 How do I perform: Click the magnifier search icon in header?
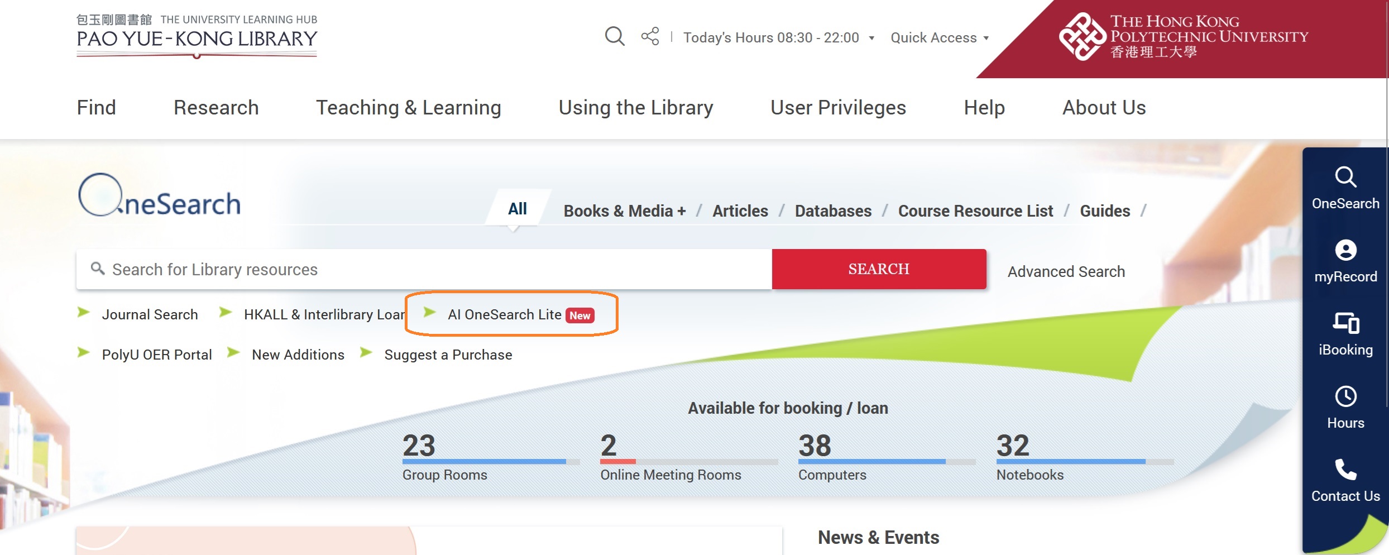[614, 37]
